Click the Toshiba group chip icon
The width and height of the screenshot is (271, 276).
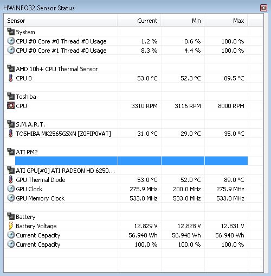click(x=11, y=96)
